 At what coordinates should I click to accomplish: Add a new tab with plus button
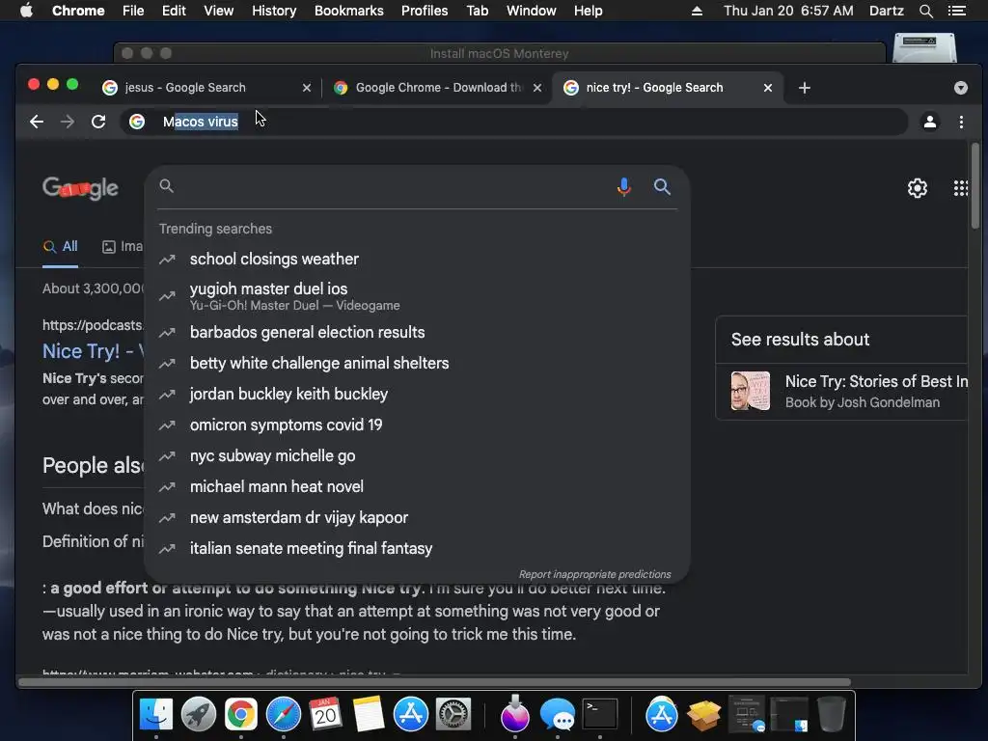804,88
